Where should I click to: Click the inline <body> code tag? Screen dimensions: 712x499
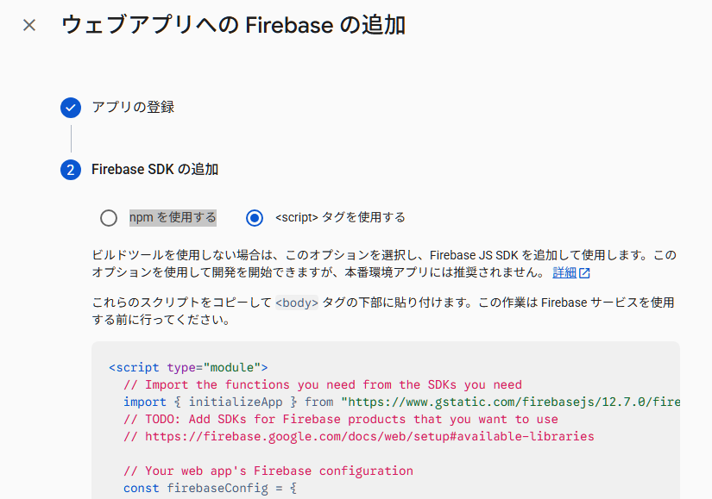pos(297,303)
